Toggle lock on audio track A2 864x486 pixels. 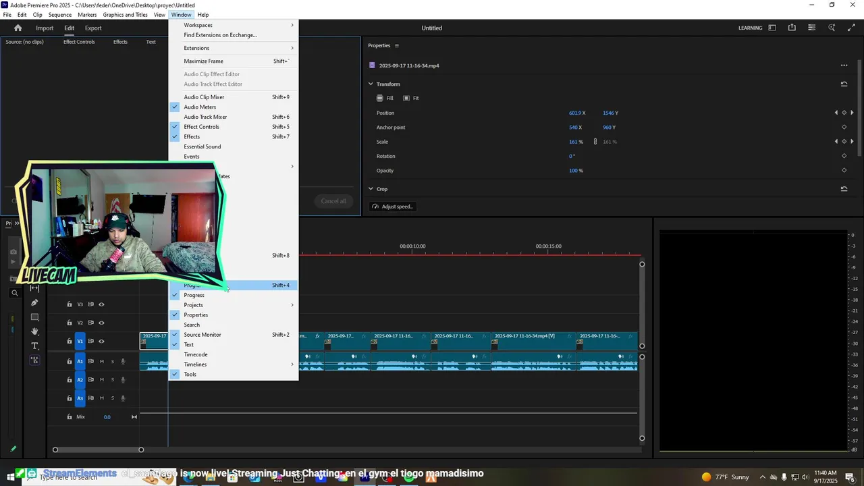click(x=69, y=380)
